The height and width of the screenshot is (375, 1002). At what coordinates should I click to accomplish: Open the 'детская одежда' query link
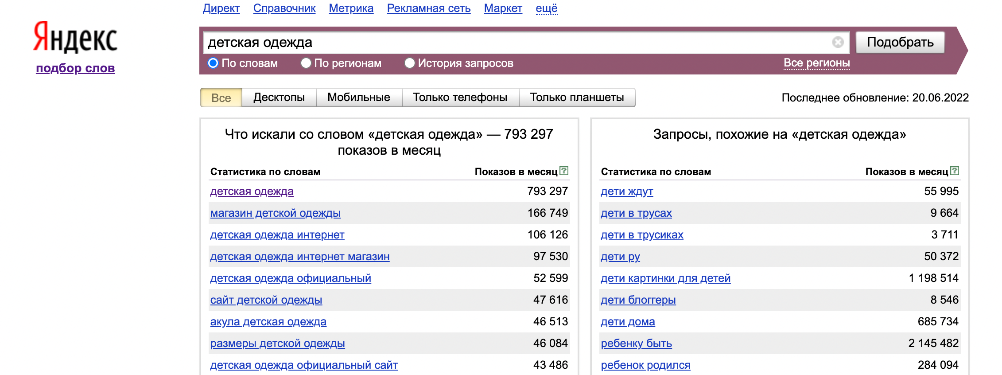tap(252, 191)
